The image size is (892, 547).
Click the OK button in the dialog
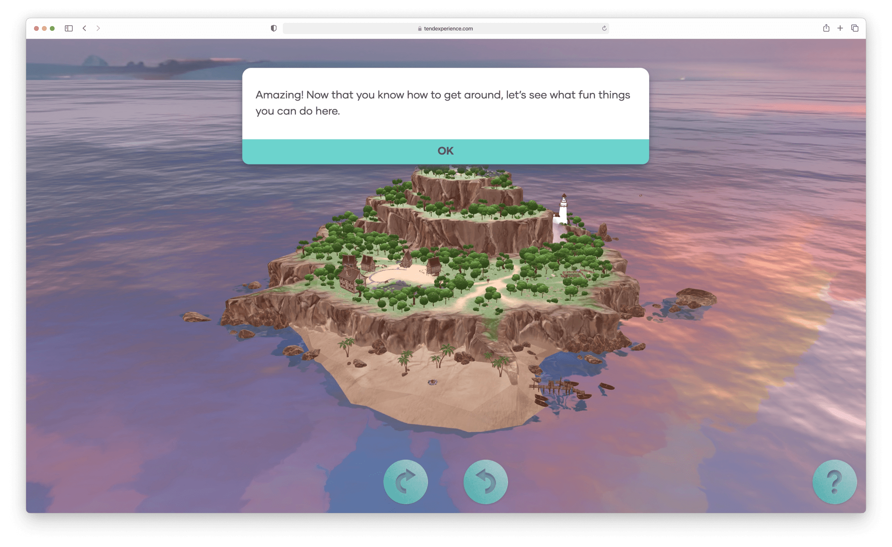[x=445, y=151]
